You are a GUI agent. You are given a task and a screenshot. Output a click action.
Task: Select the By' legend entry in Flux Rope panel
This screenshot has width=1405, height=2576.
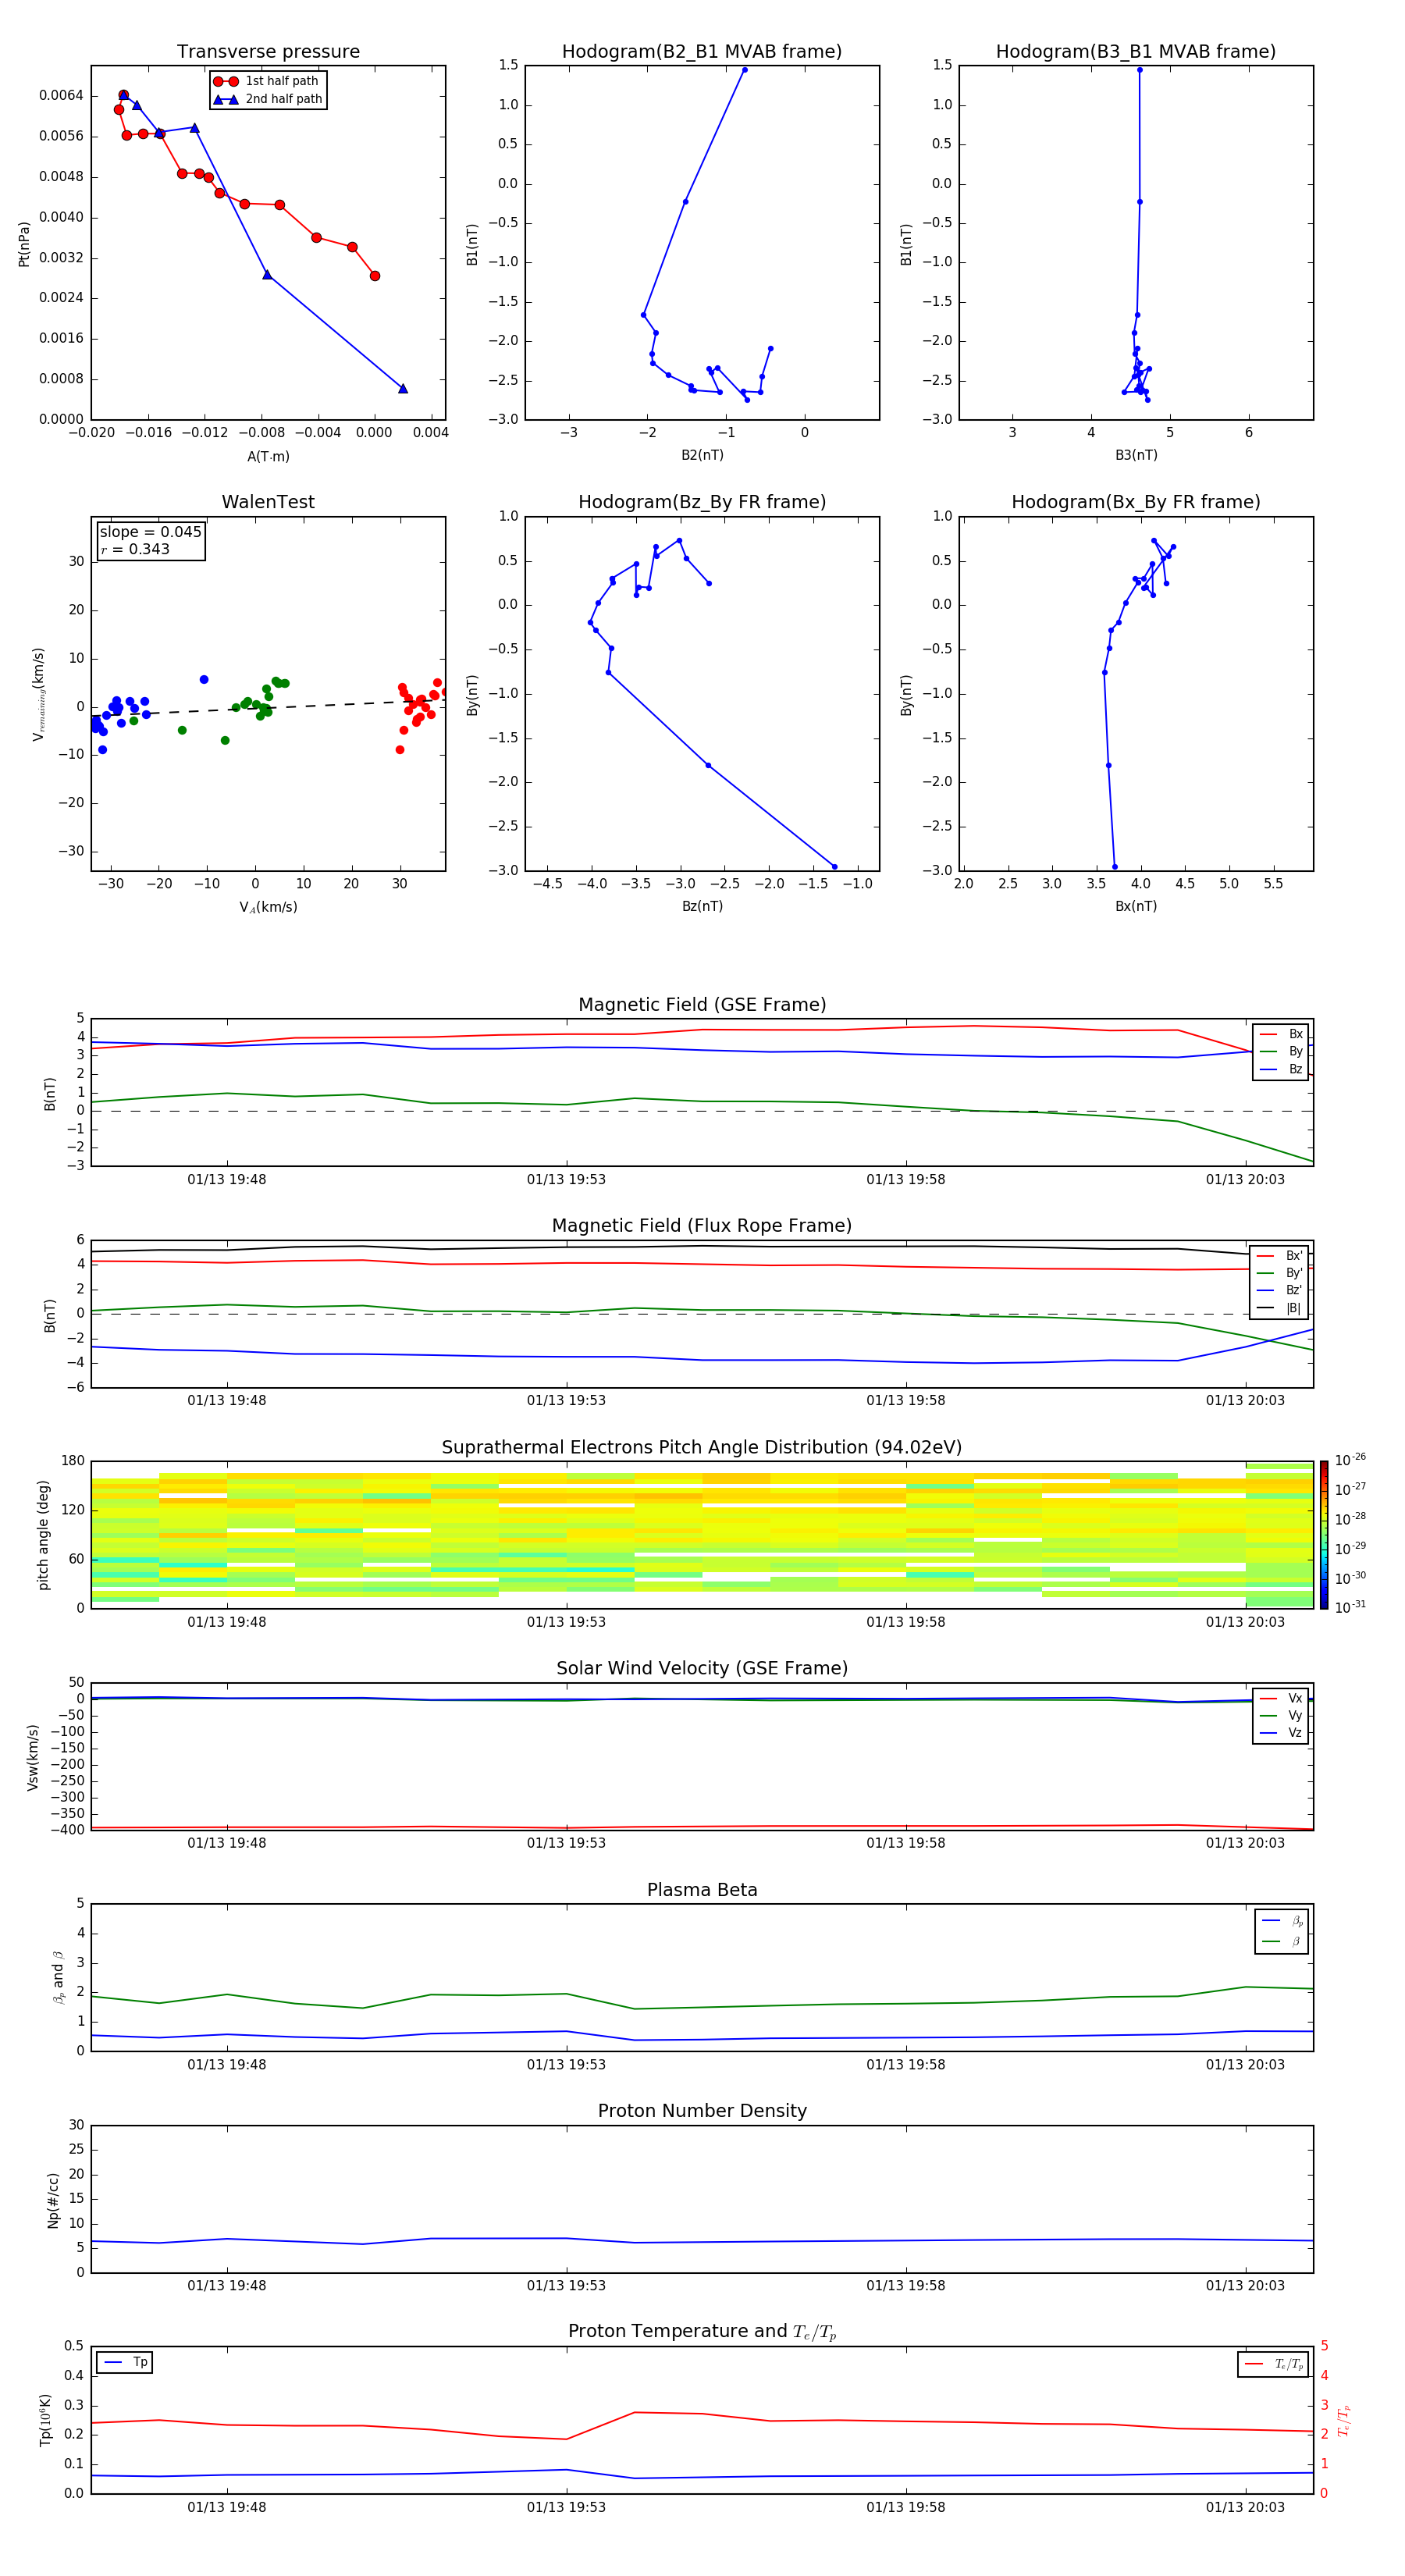coord(1280,1273)
